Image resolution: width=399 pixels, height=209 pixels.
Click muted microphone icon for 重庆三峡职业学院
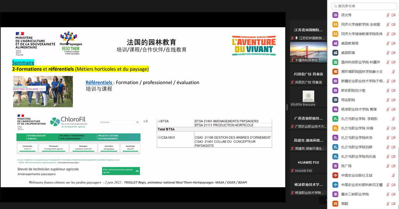[388, 194]
